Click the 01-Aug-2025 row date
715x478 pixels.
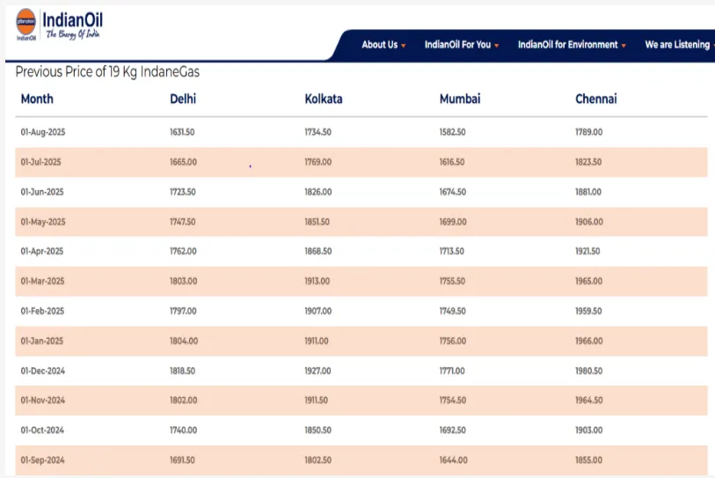click(x=43, y=132)
